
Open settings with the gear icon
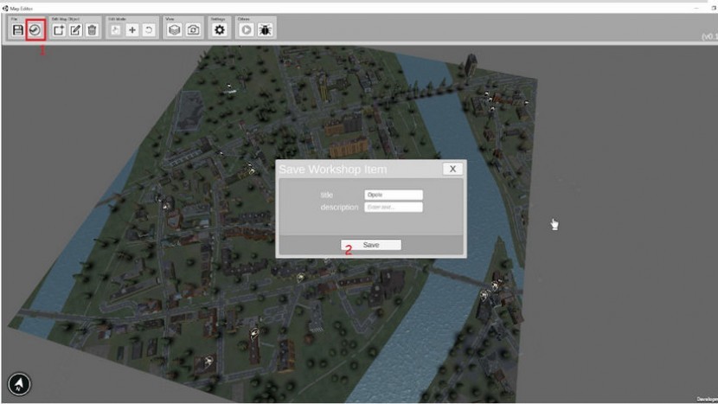(x=220, y=29)
